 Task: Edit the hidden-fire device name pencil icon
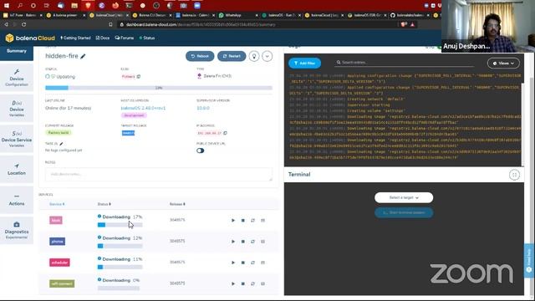click(x=83, y=56)
